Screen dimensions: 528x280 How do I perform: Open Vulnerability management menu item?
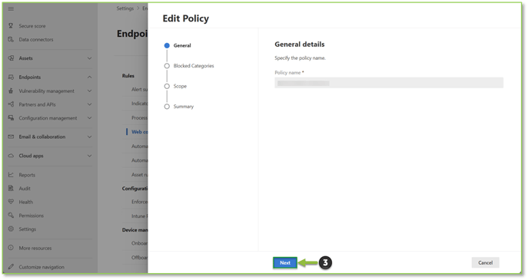click(x=46, y=91)
